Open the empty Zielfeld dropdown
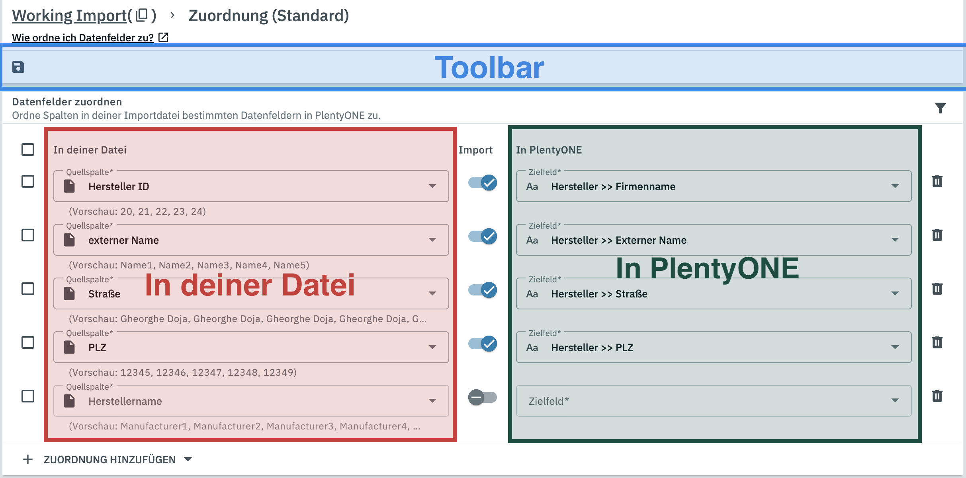This screenshot has height=478, width=966. tap(714, 401)
